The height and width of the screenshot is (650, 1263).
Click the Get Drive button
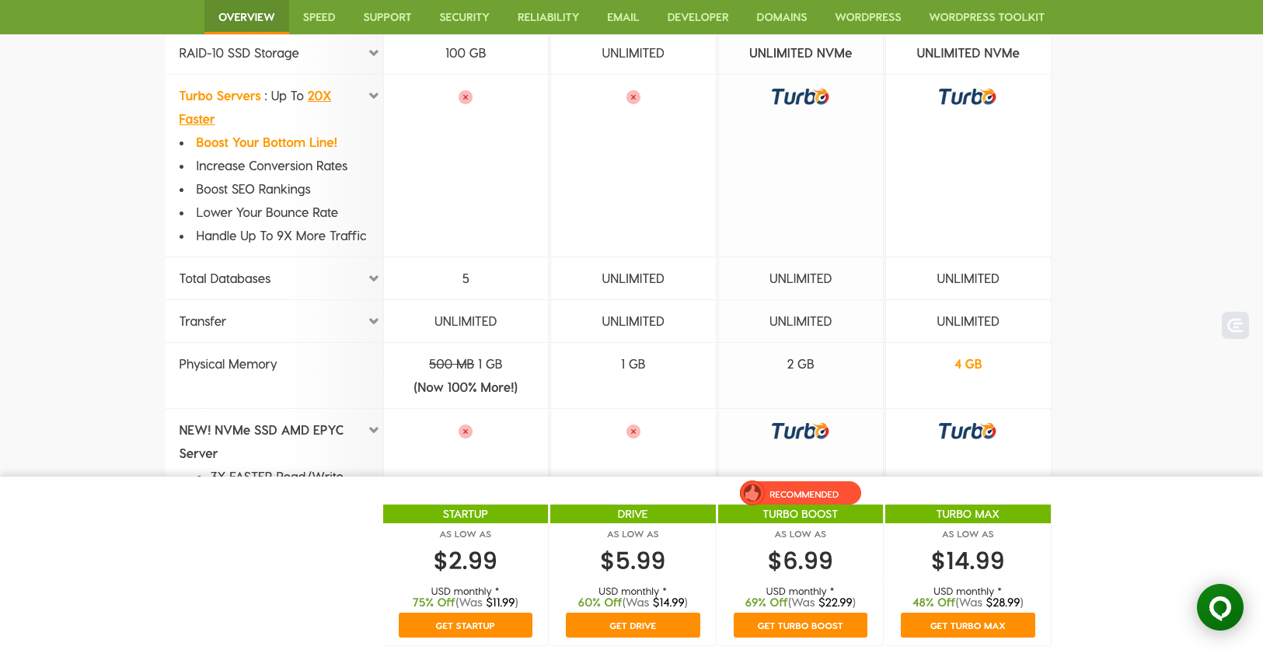(x=633, y=625)
